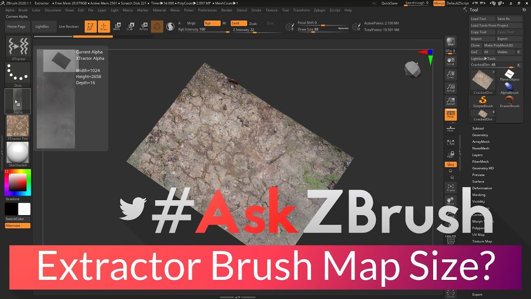Expand the FiberMesh subpalette

tap(480, 162)
